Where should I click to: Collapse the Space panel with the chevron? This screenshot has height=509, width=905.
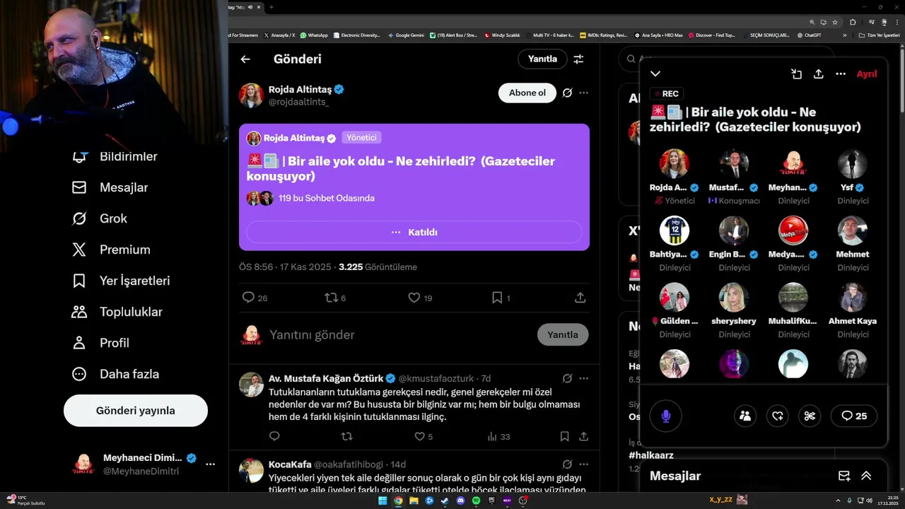pos(655,74)
